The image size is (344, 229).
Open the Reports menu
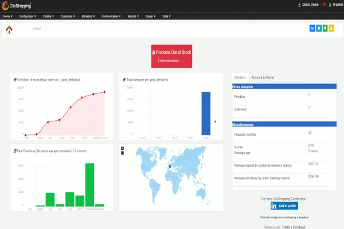[x=133, y=17]
